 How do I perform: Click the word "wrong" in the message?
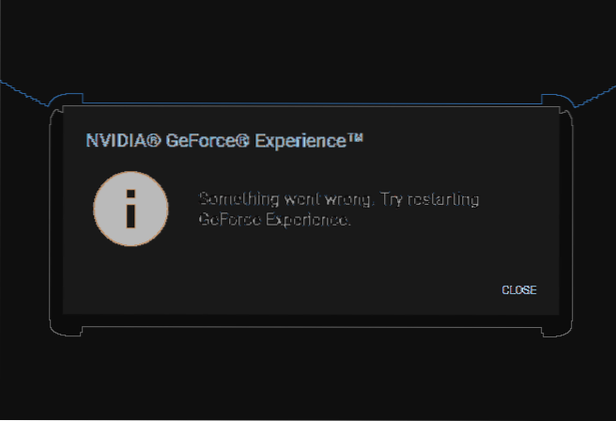348,199
